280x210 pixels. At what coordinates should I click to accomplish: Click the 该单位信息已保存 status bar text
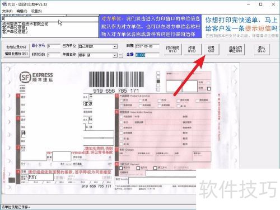(16, 207)
